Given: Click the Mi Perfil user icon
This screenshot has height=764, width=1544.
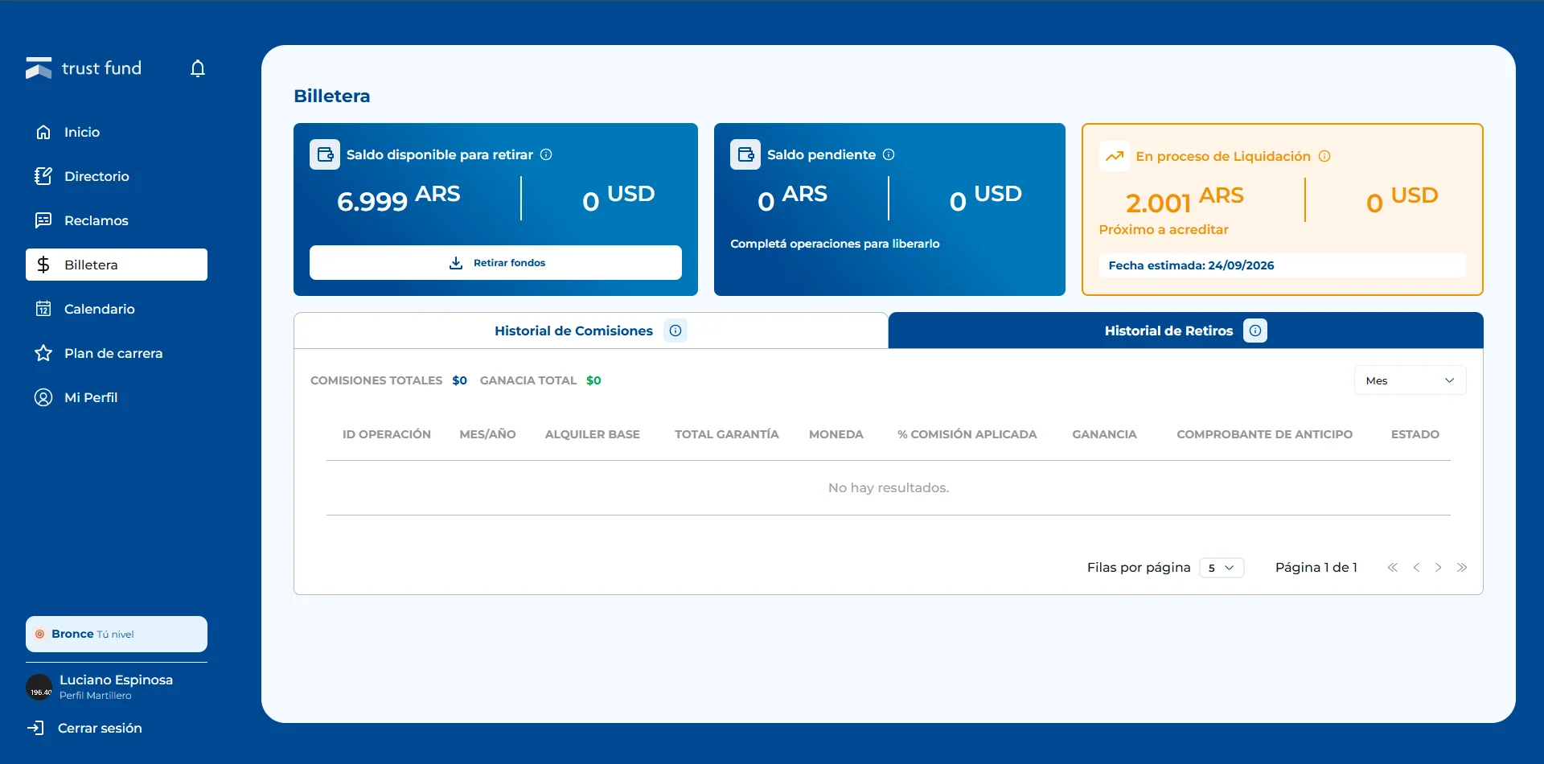Looking at the screenshot, I should pyautogui.click(x=43, y=397).
